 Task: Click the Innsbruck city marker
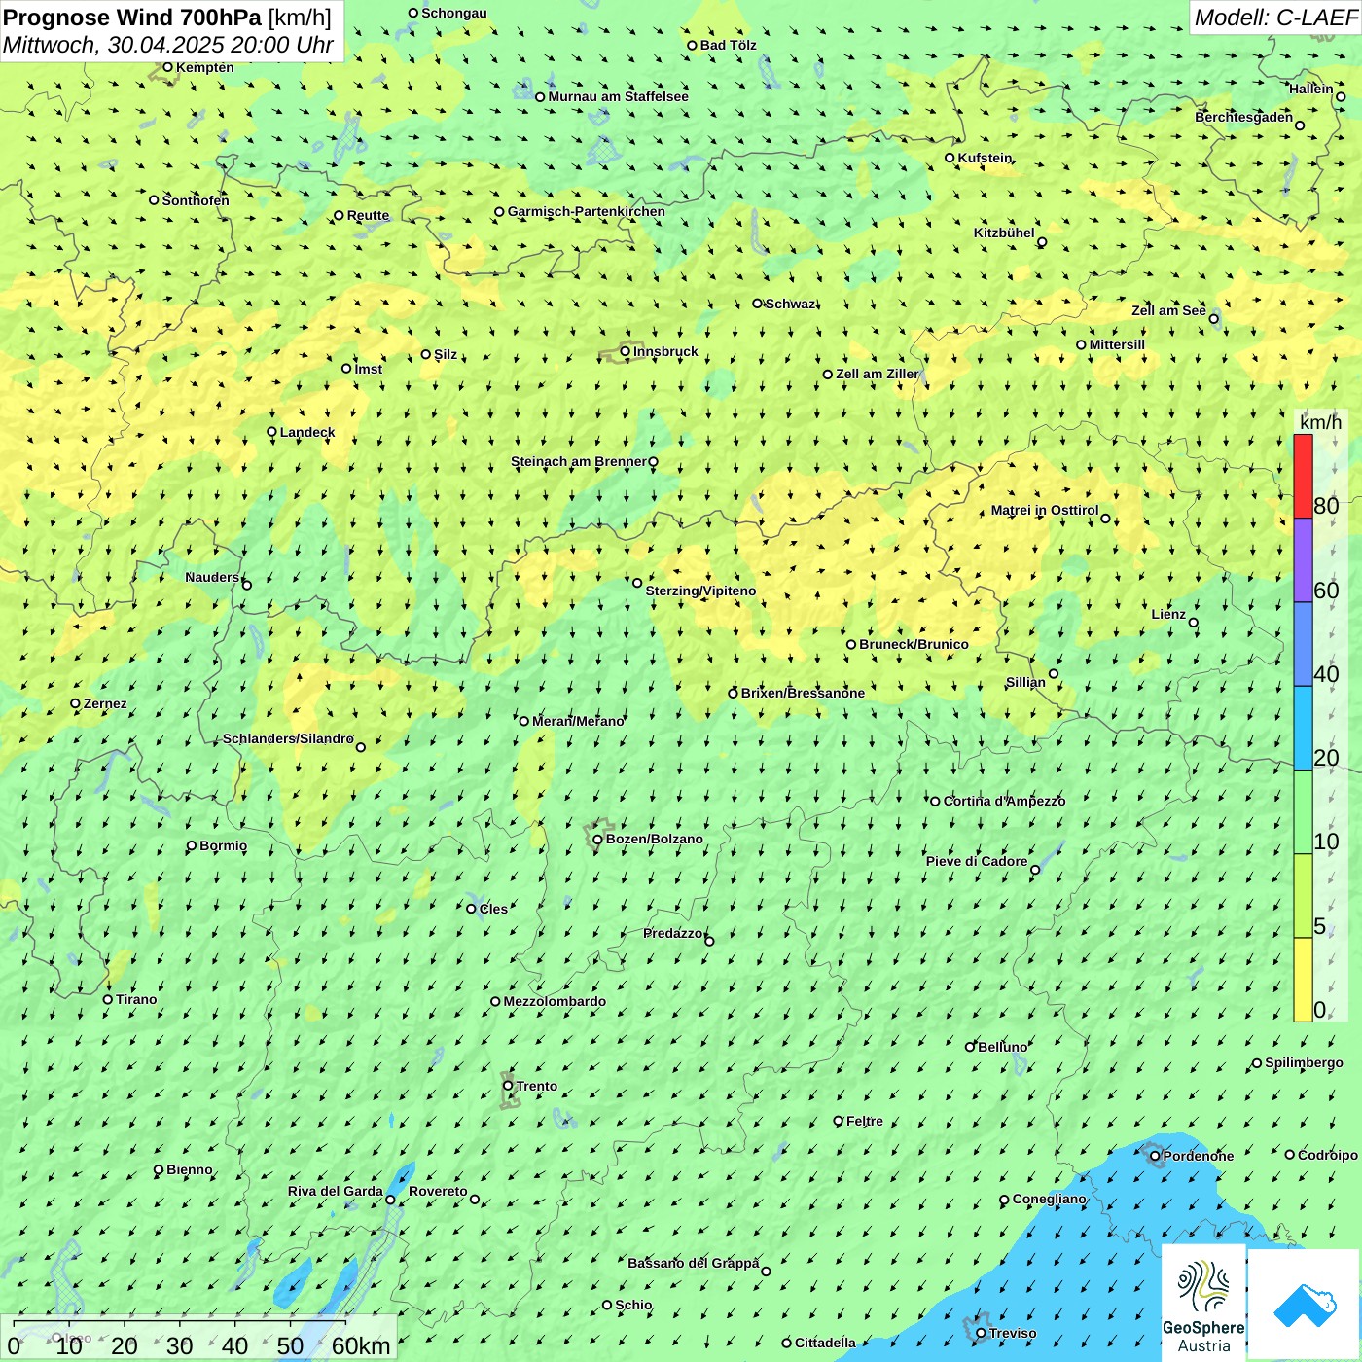point(626,352)
